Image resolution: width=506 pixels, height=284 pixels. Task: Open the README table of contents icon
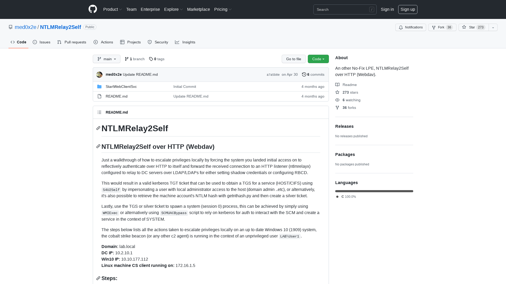[x=99, y=112]
